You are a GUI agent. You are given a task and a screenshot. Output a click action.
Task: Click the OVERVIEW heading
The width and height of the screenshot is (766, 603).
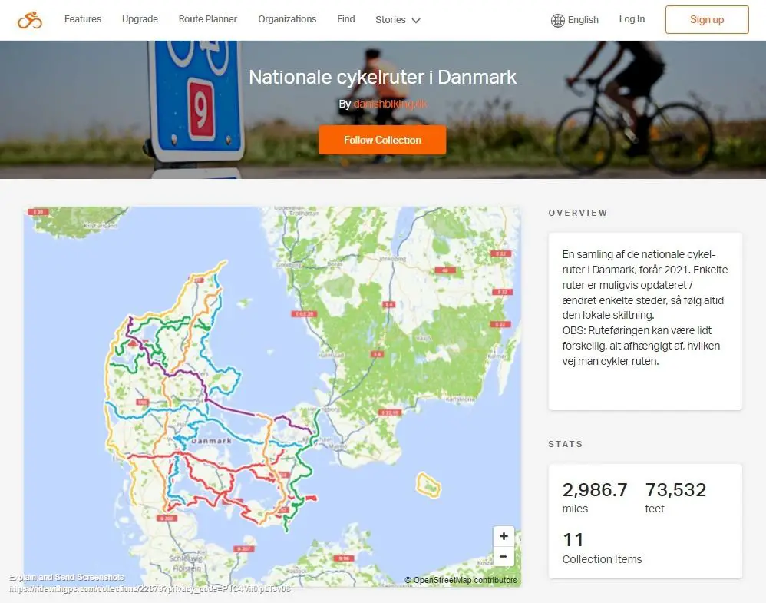click(x=578, y=213)
